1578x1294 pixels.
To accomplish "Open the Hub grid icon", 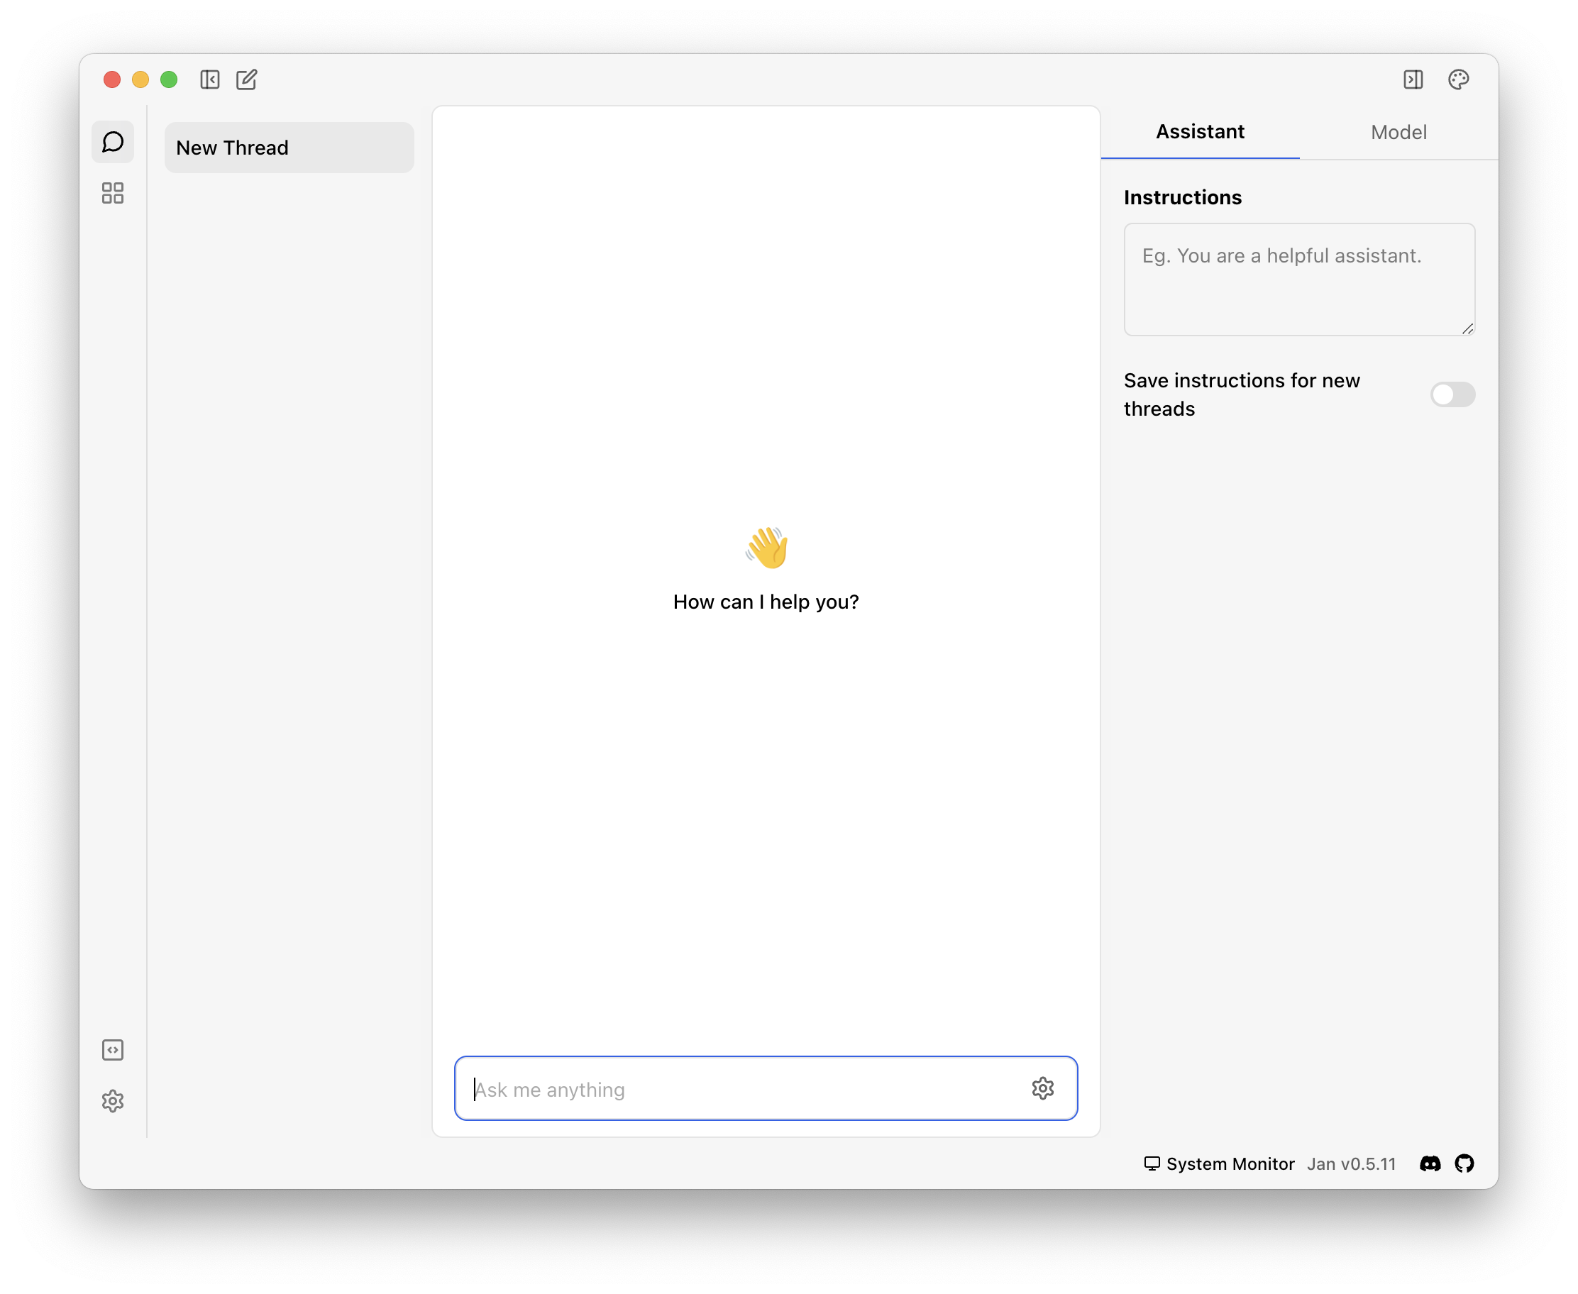I will (x=113, y=193).
